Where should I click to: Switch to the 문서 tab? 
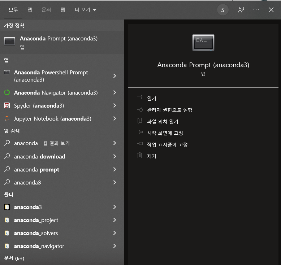46,10
